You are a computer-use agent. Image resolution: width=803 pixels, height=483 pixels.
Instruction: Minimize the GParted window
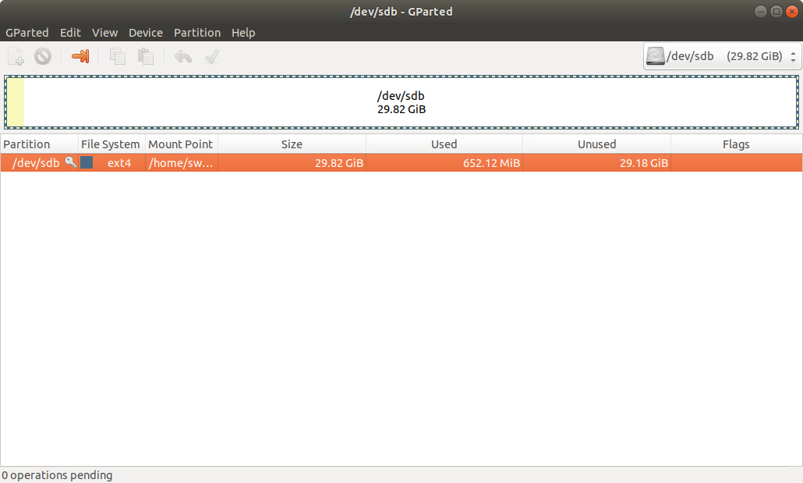(760, 11)
